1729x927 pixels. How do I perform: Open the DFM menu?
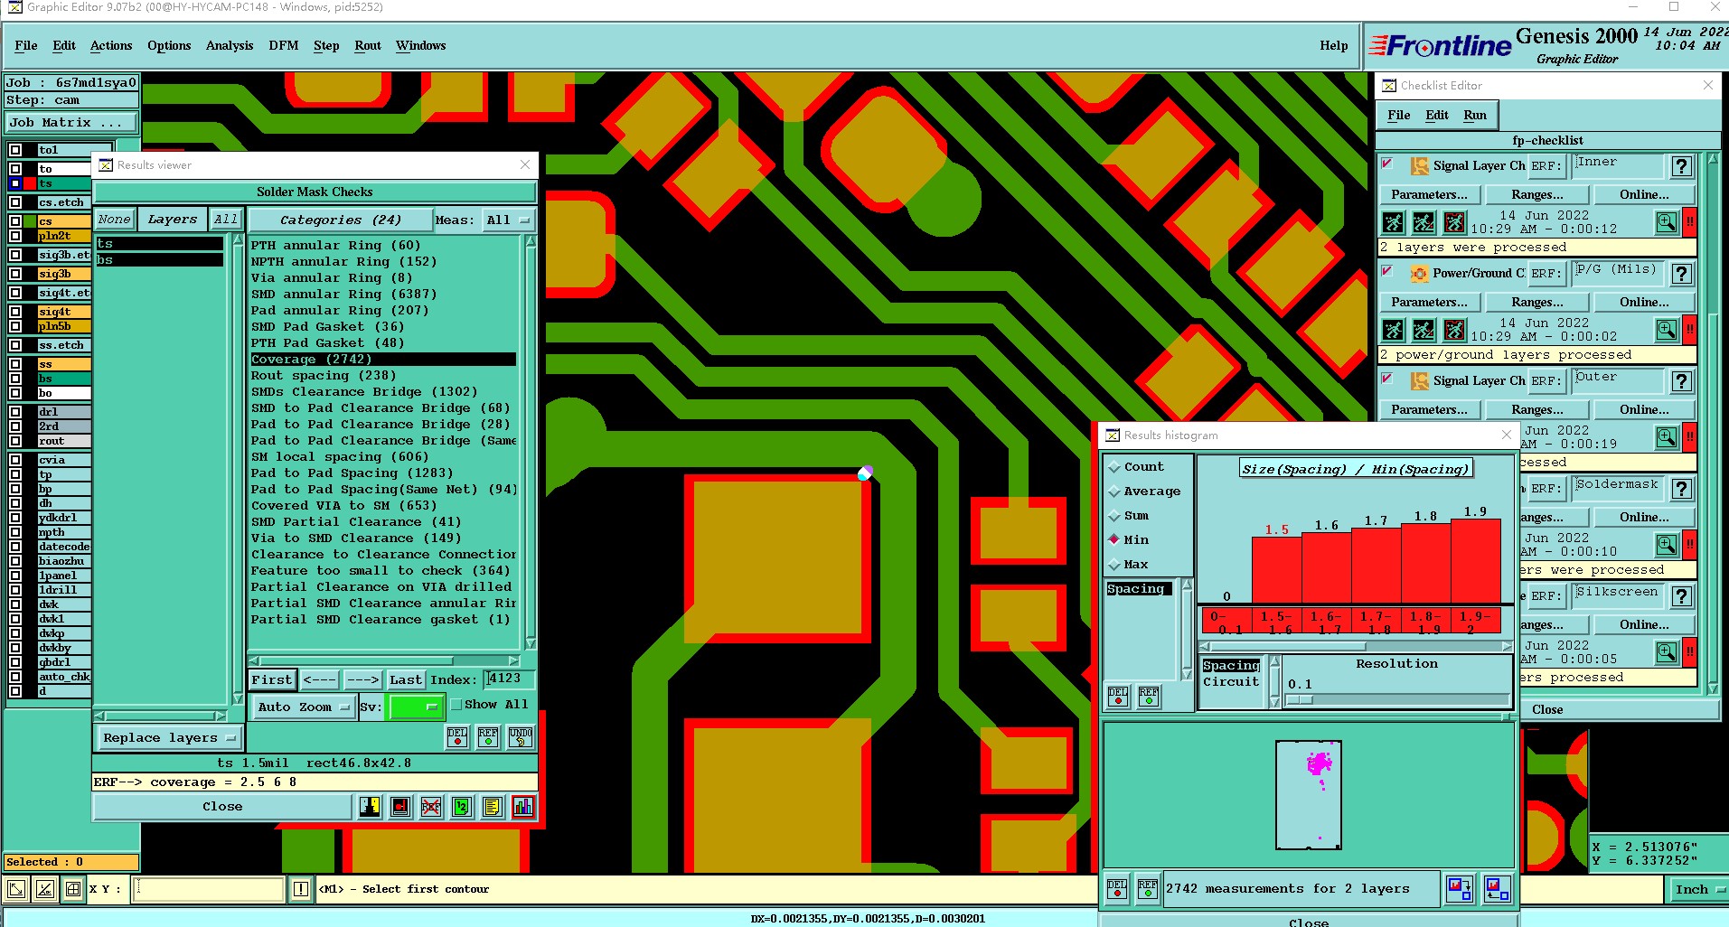coord(283,45)
